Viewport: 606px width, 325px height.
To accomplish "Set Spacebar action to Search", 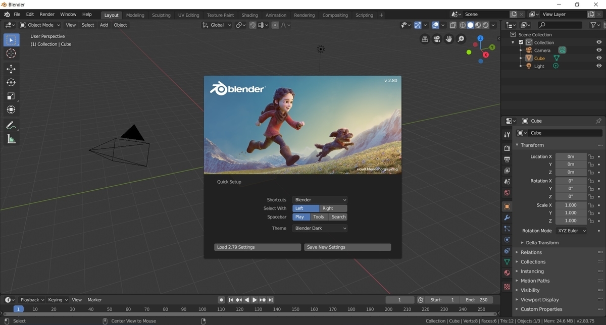I will (x=338, y=217).
